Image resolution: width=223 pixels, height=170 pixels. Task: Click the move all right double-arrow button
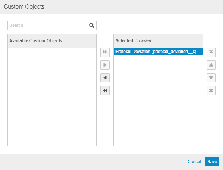tap(105, 52)
